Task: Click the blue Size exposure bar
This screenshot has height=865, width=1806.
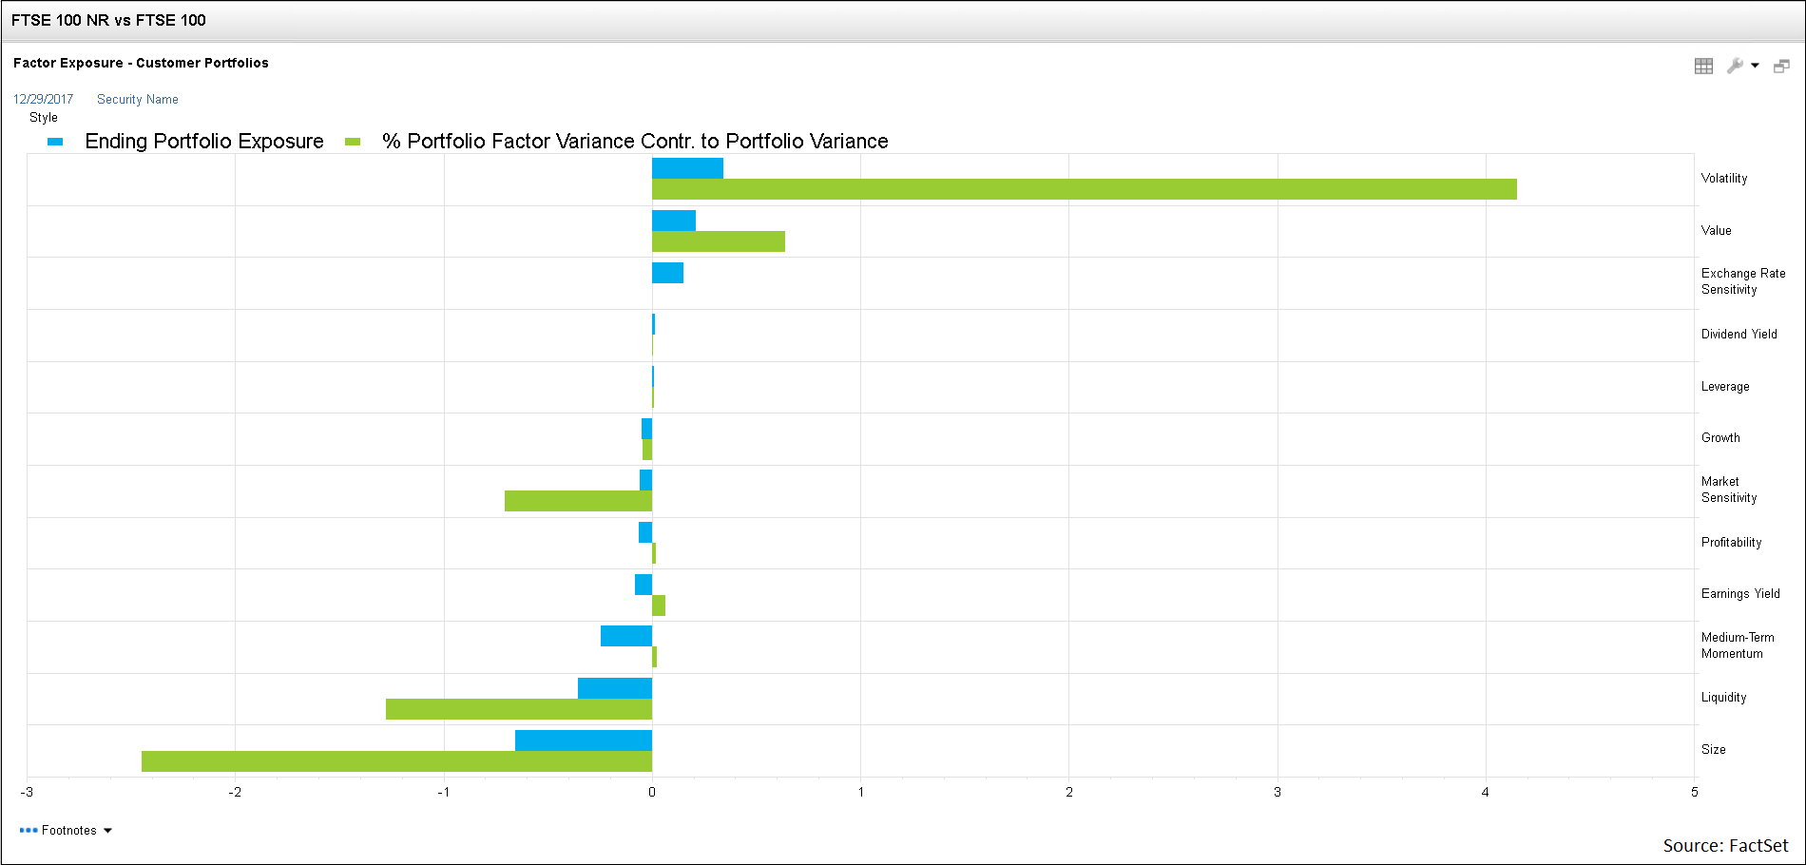Action: click(x=584, y=740)
